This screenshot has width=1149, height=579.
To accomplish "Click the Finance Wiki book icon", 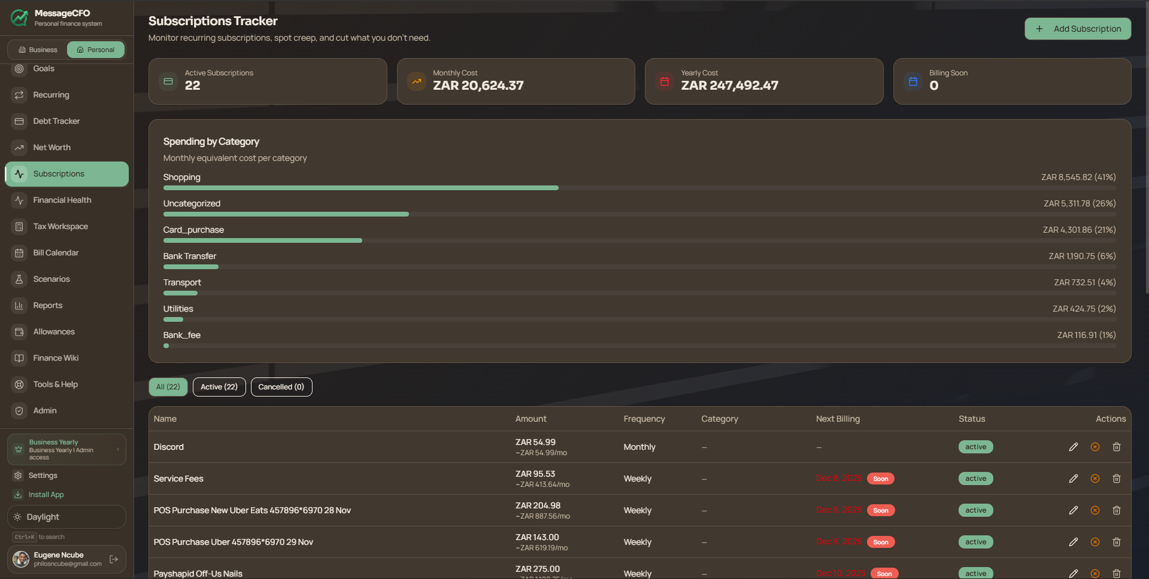I will coord(19,358).
